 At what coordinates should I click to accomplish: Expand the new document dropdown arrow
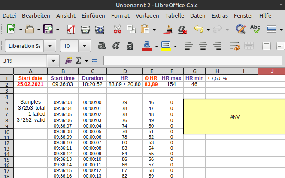tap(21, 30)
